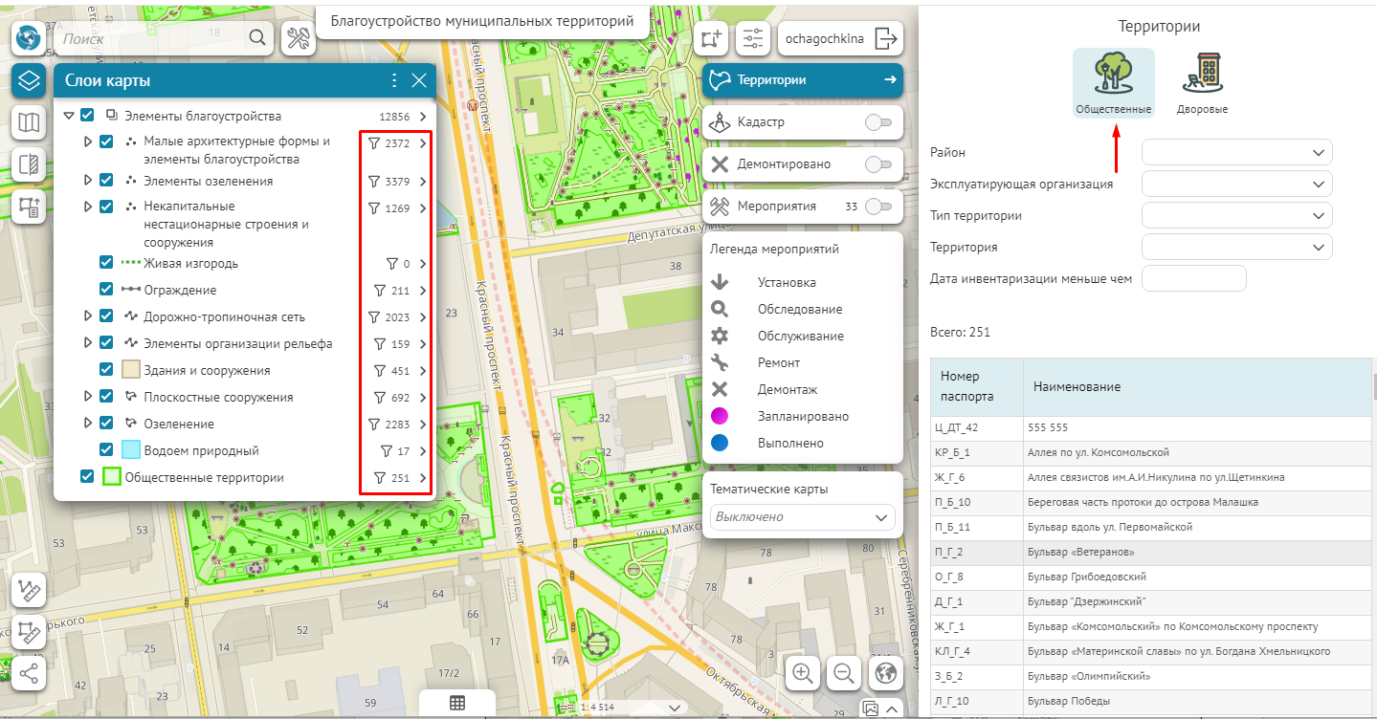This screenshot has height=719, width=1377.
Task: Select the Бульвар Победы table row
Action: click(x=1152, y=702)
